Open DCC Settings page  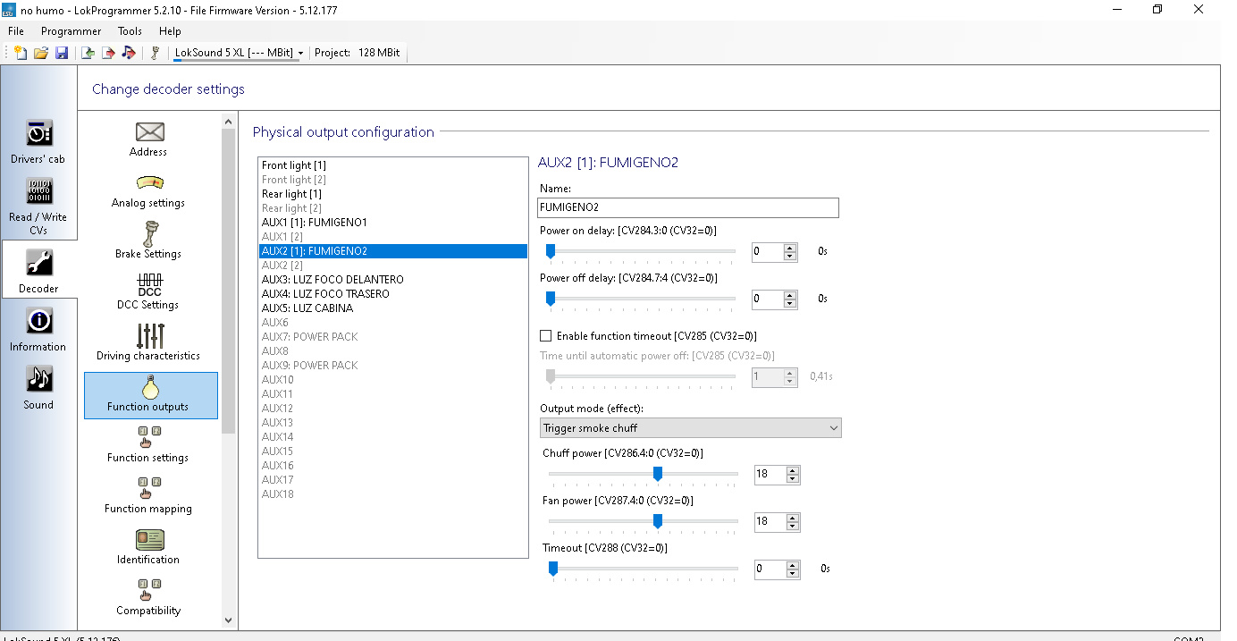(x=148, y=292)
